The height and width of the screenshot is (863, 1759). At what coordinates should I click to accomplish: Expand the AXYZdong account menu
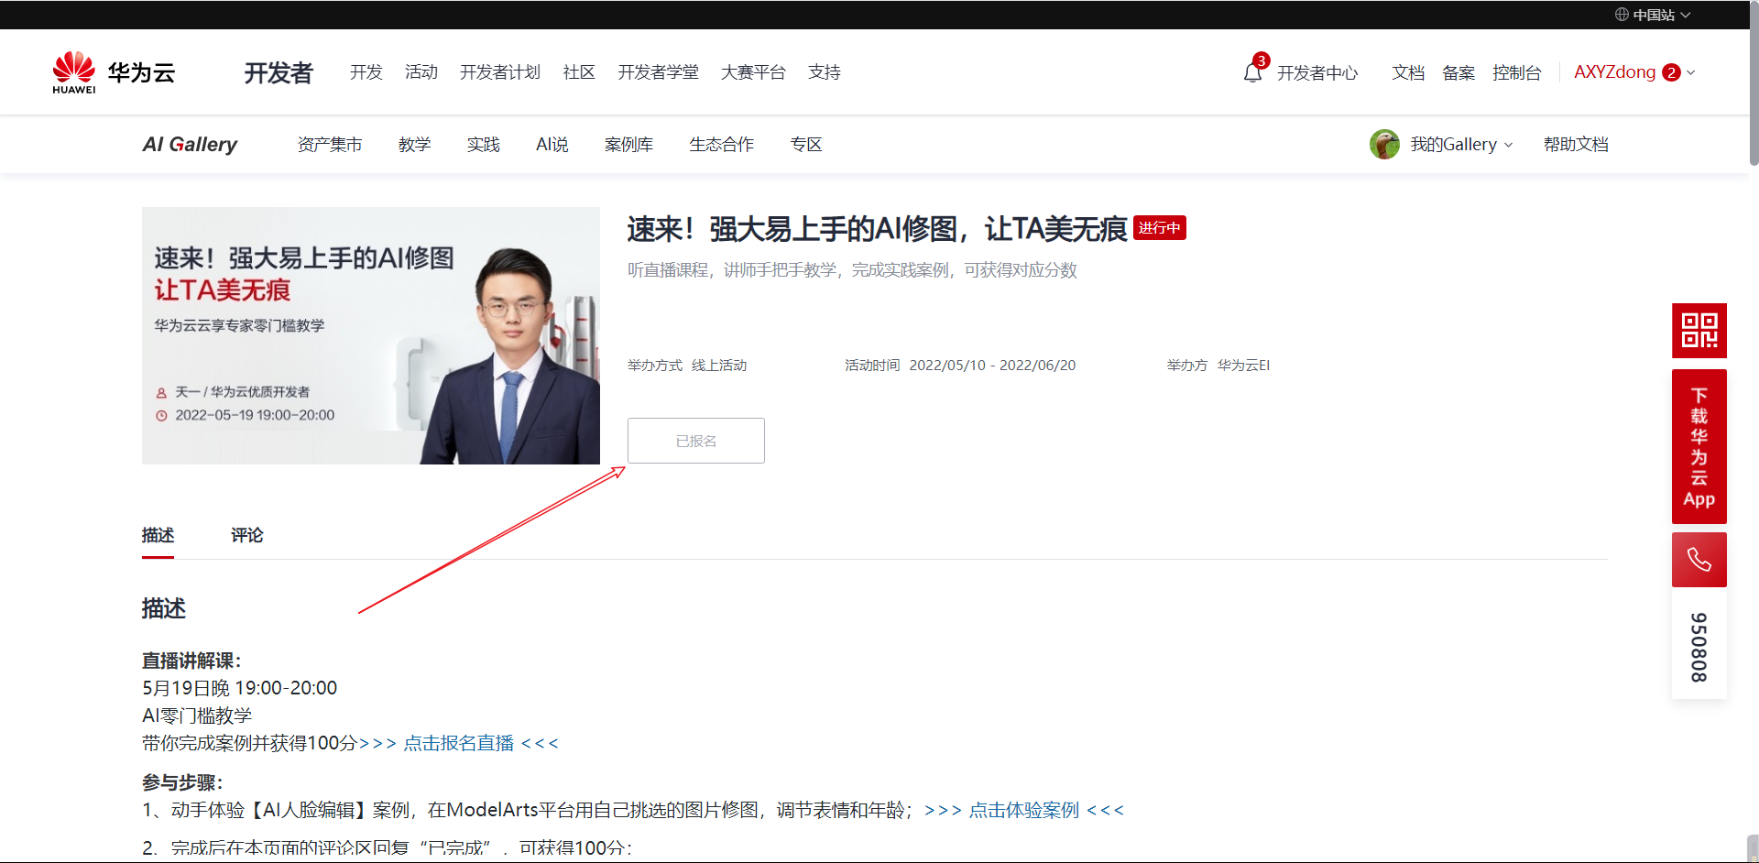pos(1634,72)
